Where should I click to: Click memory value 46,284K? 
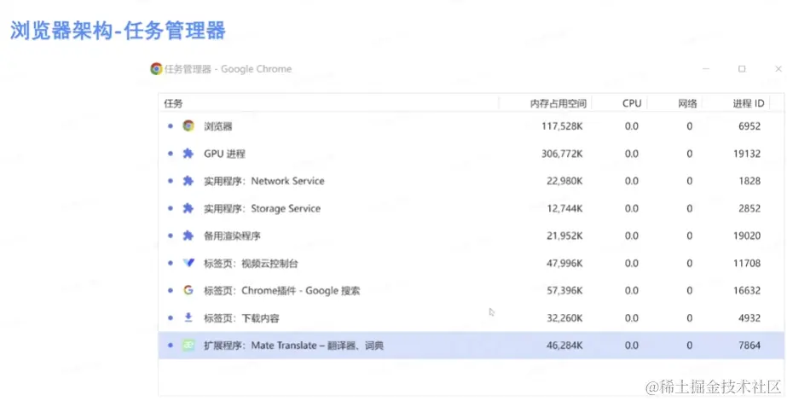[564, 346]
